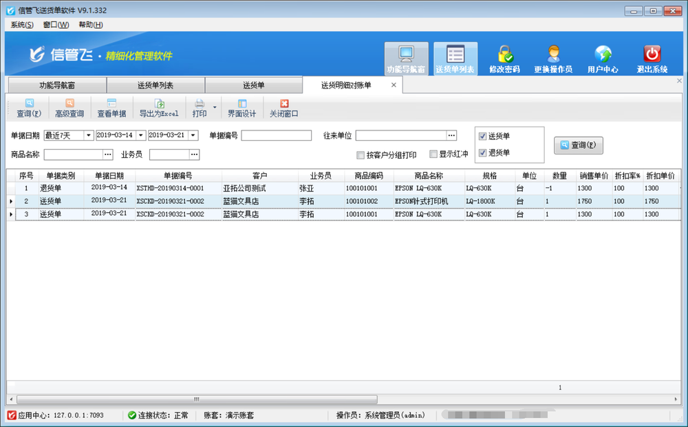Enable 按客户分组打印 checkbox
Viewport: 688px width, 427px height.
point(361,155)
